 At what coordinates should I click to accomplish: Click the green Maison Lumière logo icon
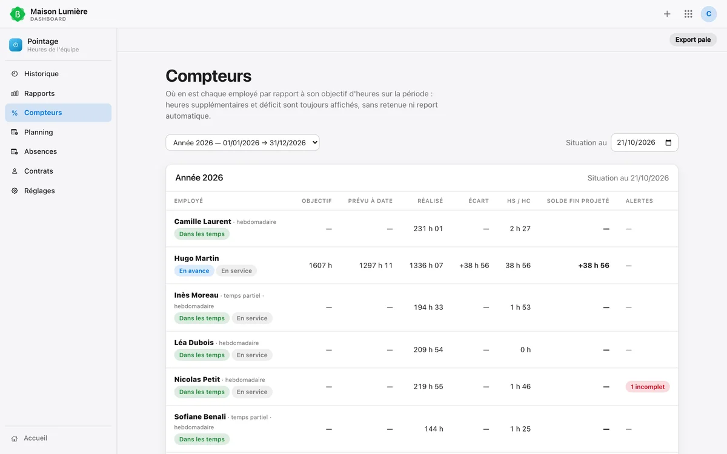pyautogui.click(x=18, y=14)
